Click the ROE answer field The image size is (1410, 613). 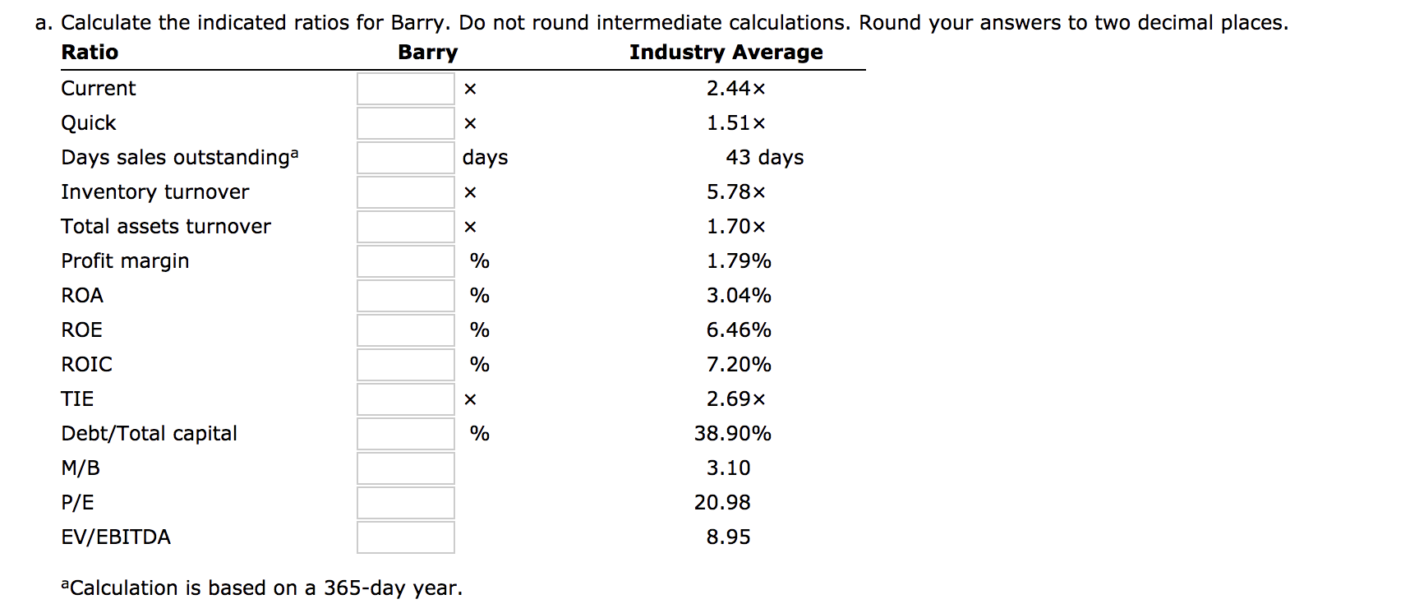(406, 330)
